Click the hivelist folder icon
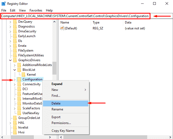This screenshot has height=139, width=173. click(15, 128)
